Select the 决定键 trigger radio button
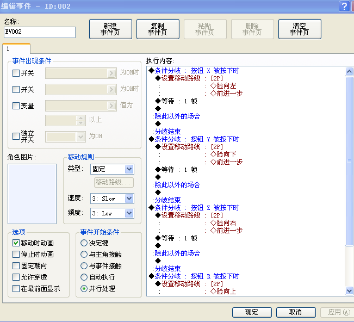 [84, 243]
